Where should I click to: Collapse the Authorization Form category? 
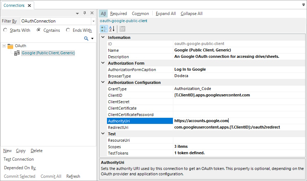[103, 63]
